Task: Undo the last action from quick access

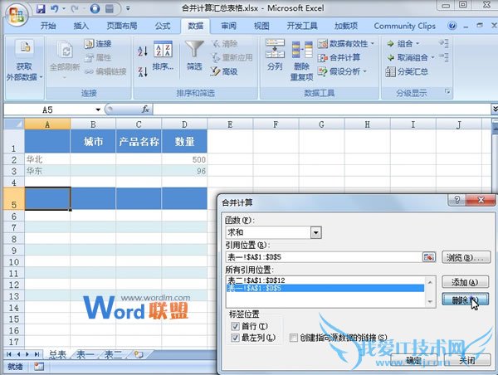Action: (x=54, y=8)
